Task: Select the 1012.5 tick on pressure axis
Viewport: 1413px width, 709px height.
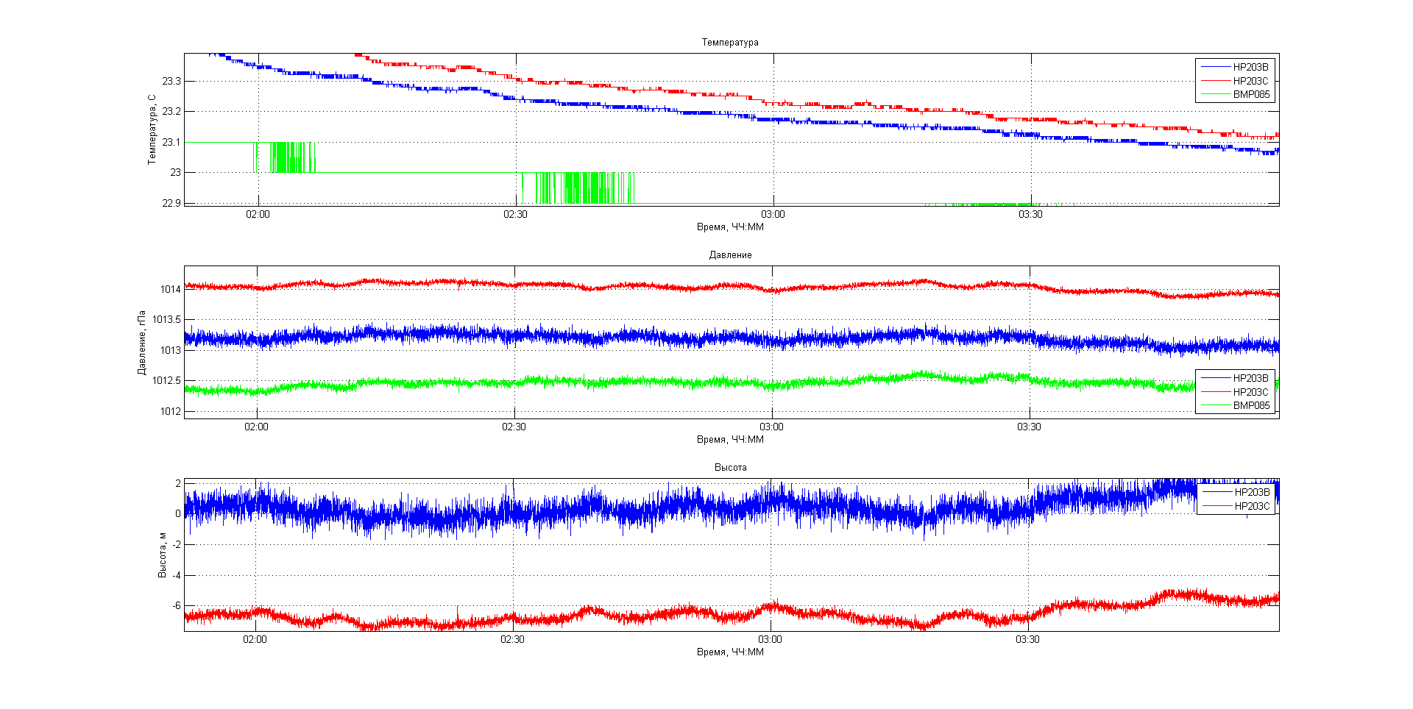Action: click(167, 381)
